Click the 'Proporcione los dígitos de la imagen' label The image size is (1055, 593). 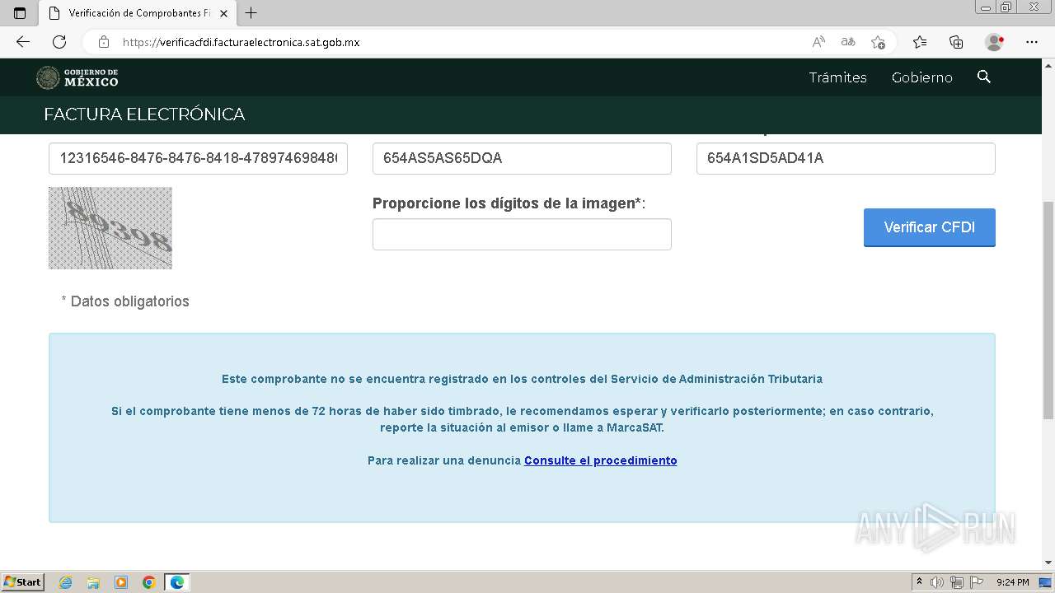pyautogui.click(x=509, y=203)
